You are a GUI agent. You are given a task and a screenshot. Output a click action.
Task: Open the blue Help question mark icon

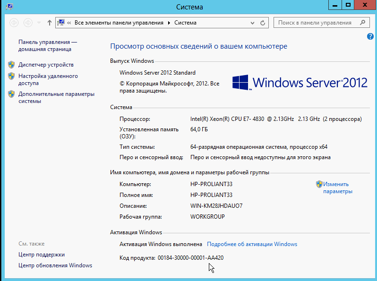pyautogui.click(x=370, y=36)
